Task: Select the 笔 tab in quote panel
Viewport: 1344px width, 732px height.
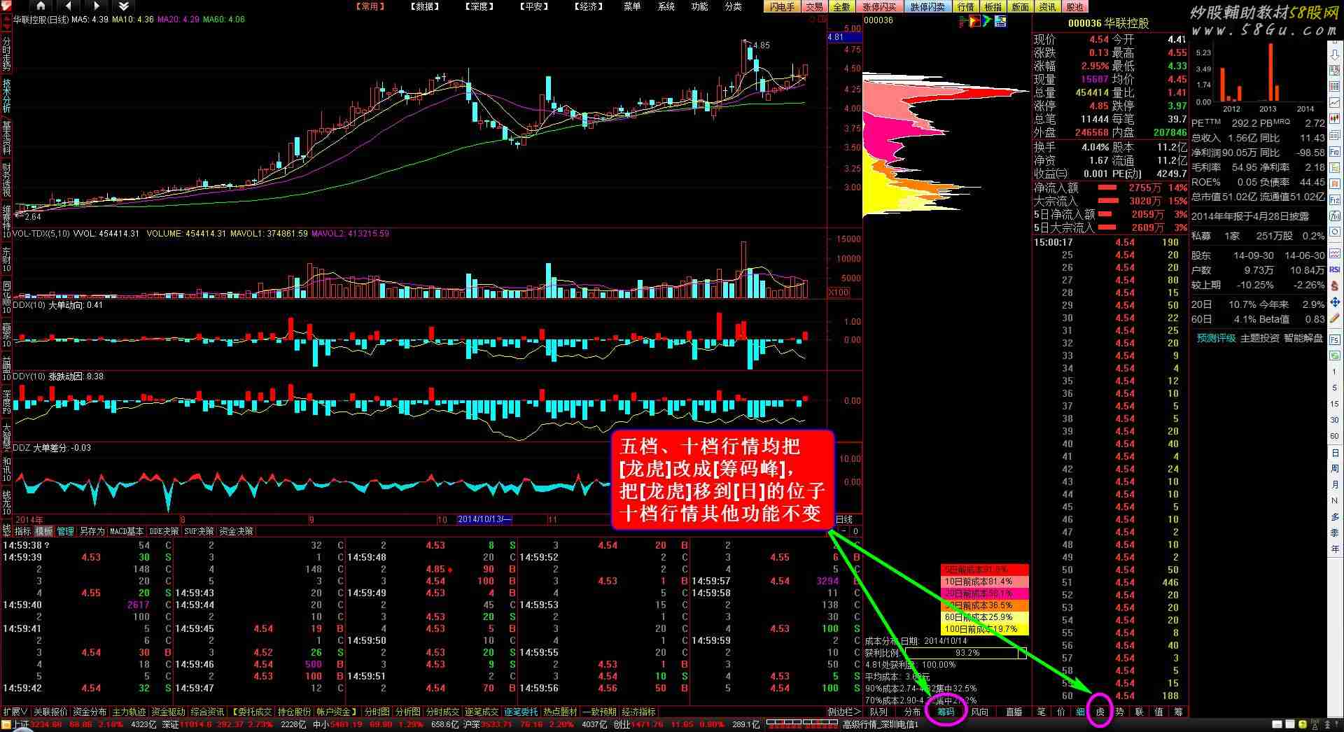Action: tap(1042, 712)
